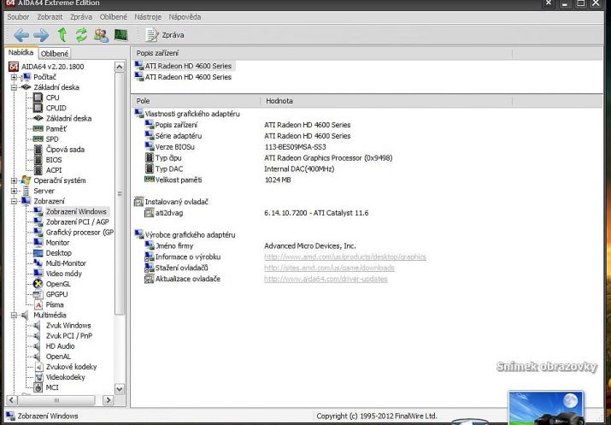Click the Zvuk Windows speaker icon

click(37, 326)
